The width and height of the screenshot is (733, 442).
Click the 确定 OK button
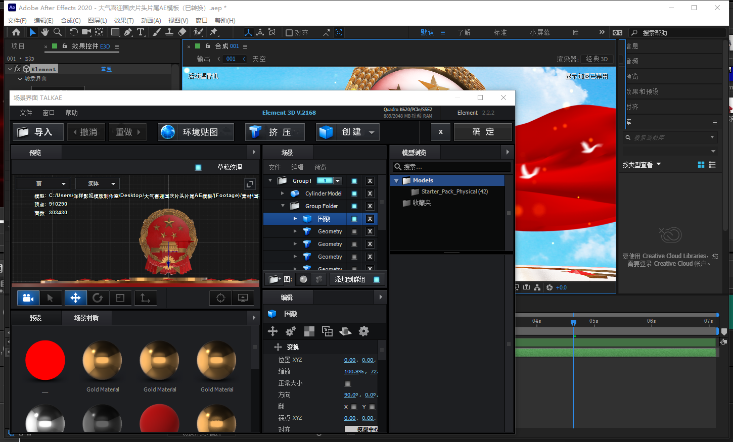[483, 132]
